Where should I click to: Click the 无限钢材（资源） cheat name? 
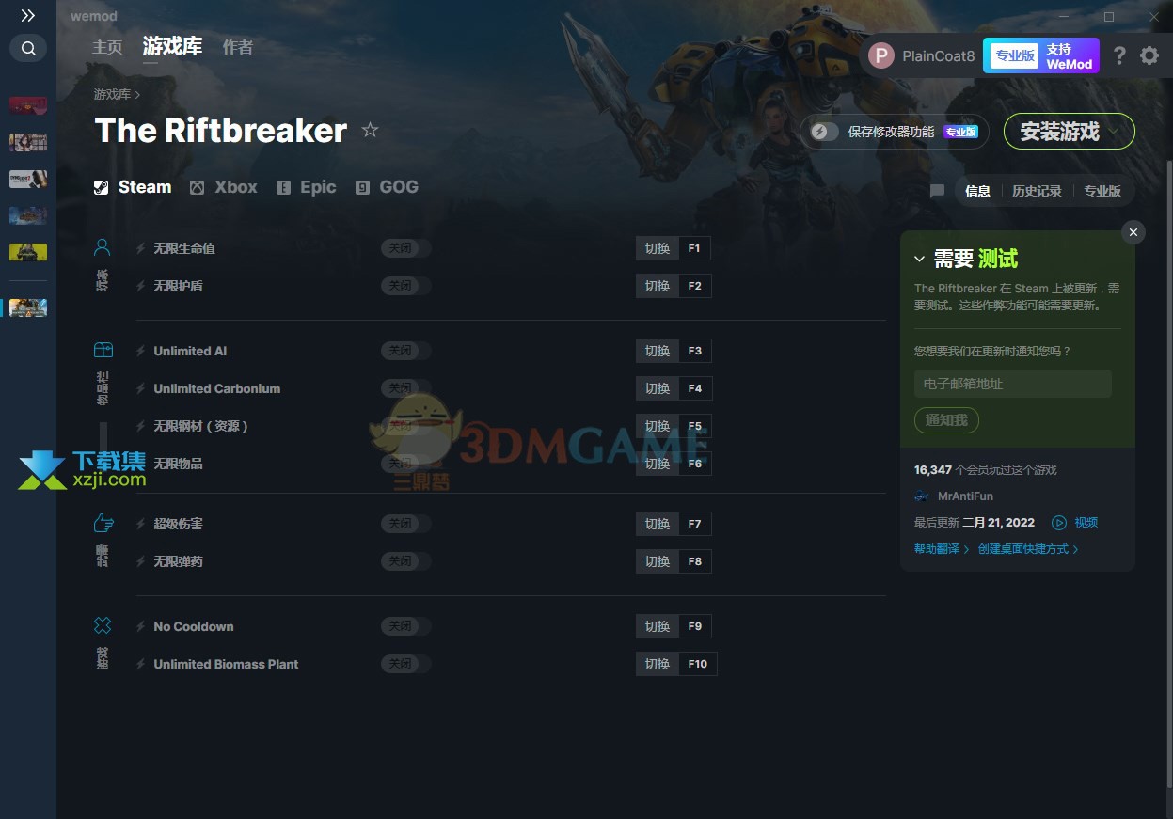(200, 426)
